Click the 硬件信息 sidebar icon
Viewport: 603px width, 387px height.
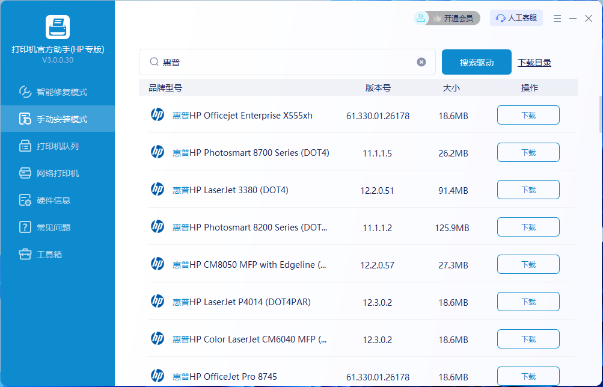point(25,200)
